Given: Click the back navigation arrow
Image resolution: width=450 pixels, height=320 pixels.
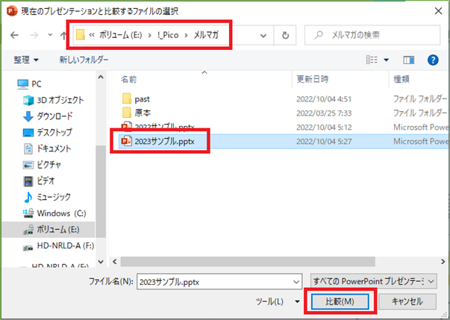Looking at the screenshot, I should pos(13,35).
